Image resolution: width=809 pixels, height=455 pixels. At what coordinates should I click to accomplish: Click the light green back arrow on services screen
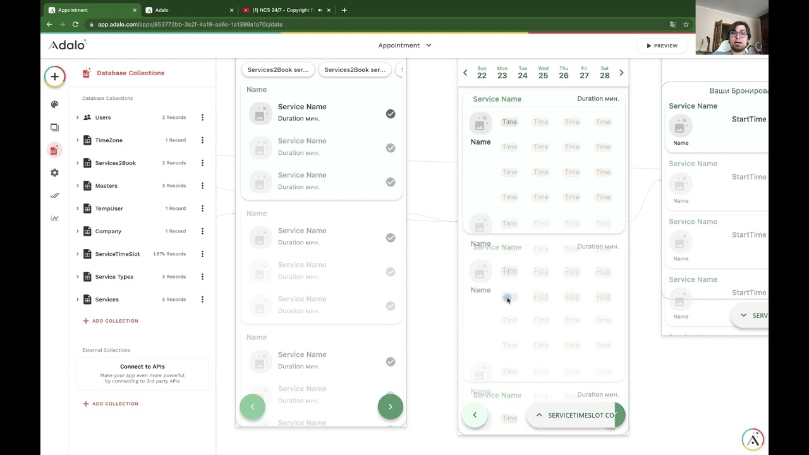click(x=252, y=406)
